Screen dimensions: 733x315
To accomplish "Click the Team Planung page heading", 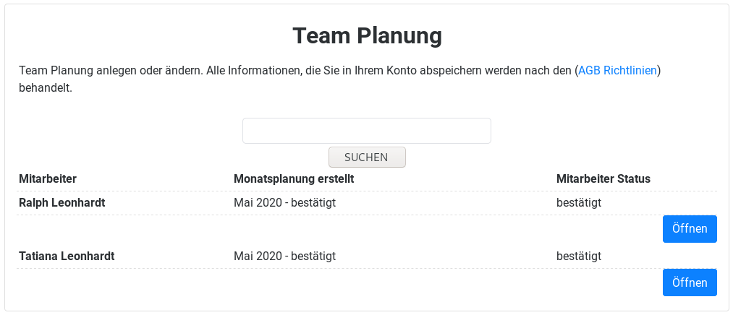I will (366, 35).
